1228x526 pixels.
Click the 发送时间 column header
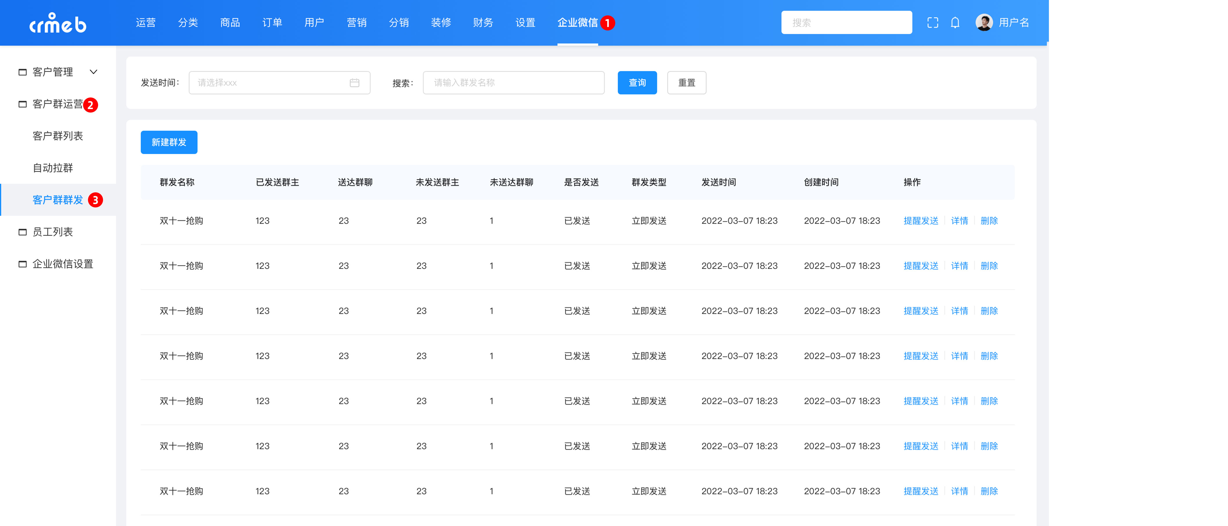718,182
